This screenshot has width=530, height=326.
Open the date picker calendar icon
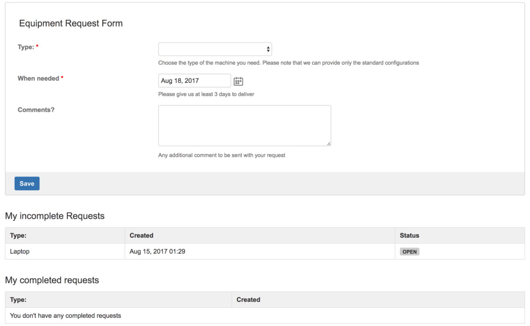[238, 81]
